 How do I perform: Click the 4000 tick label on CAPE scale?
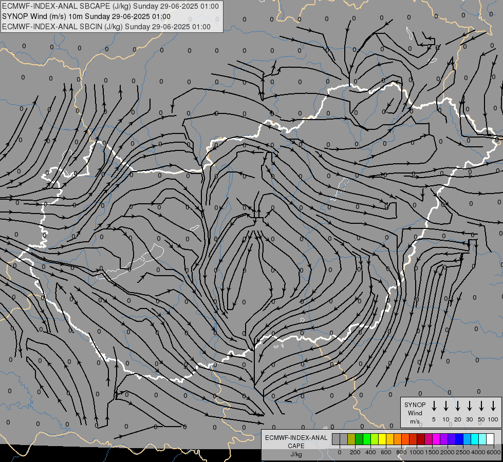[x=478, y=452]
